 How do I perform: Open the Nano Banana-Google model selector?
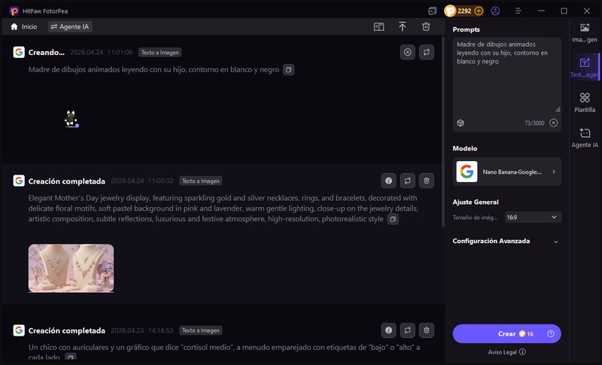click(507, 172)
